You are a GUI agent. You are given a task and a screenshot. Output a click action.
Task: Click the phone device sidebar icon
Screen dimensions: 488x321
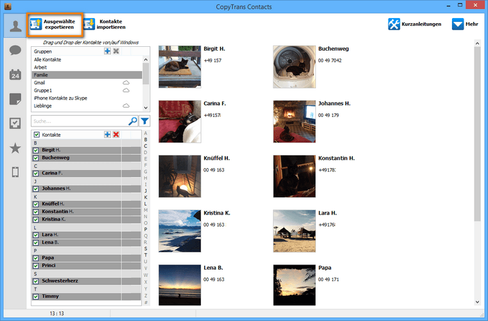[x=13, y=172]
